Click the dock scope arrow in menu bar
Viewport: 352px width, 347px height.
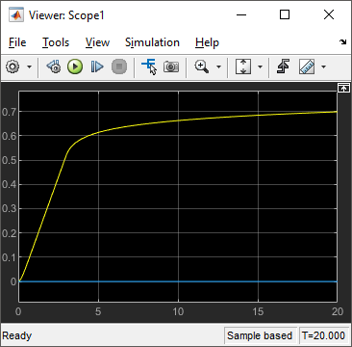click(343, 42)
